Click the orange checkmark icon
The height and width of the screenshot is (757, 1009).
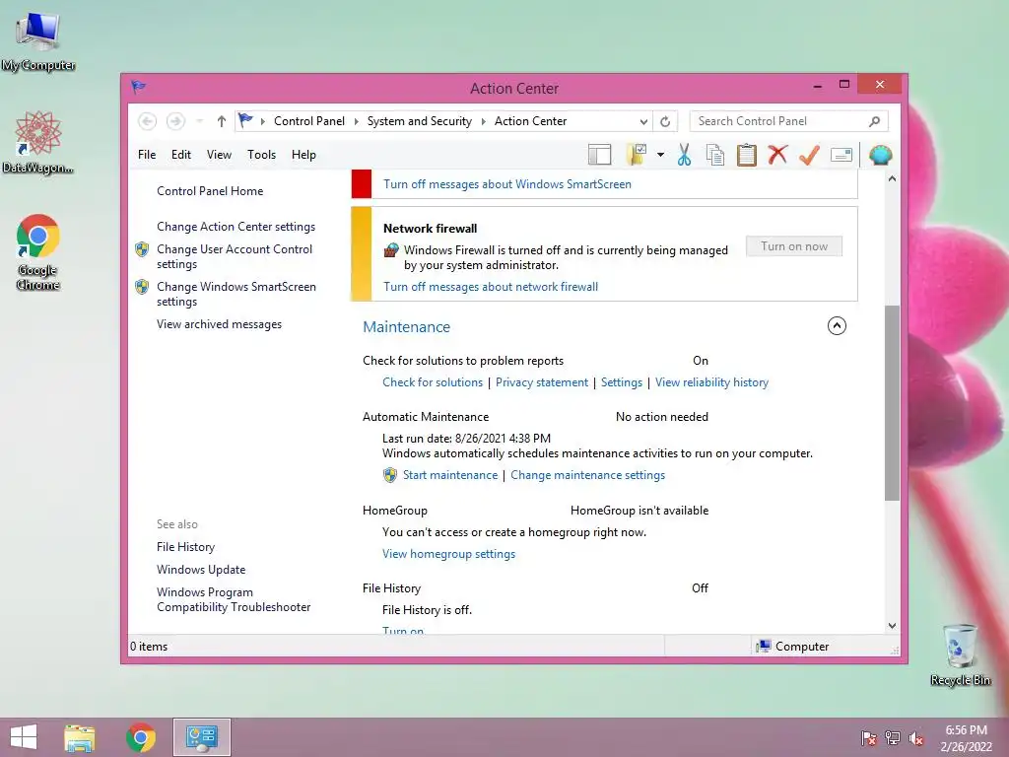(810, 155)
